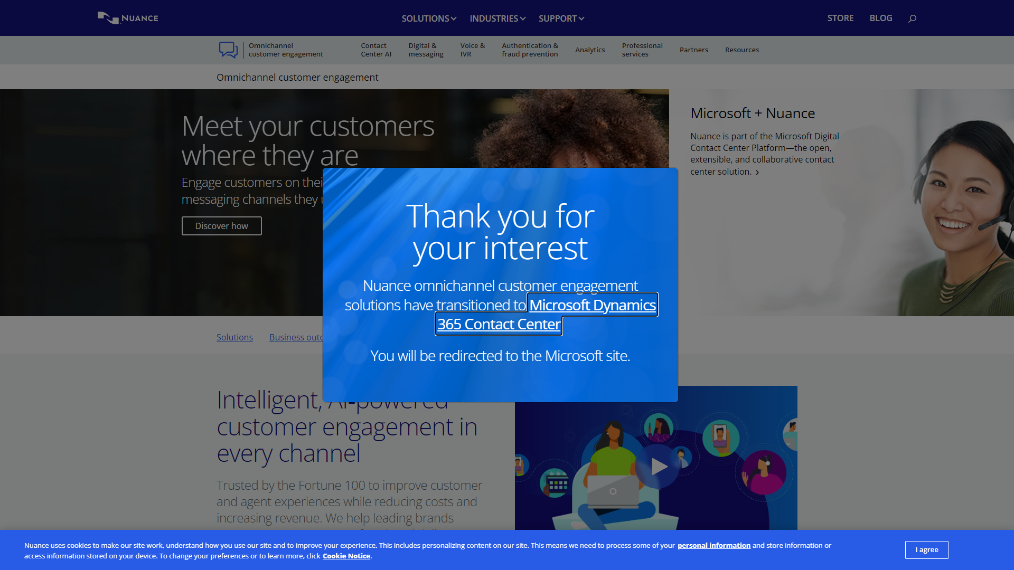Click the Microsoft Dynamics 365 Contact Center link
Viewport: 1014px width, 570px height.
tap(546, 314)
